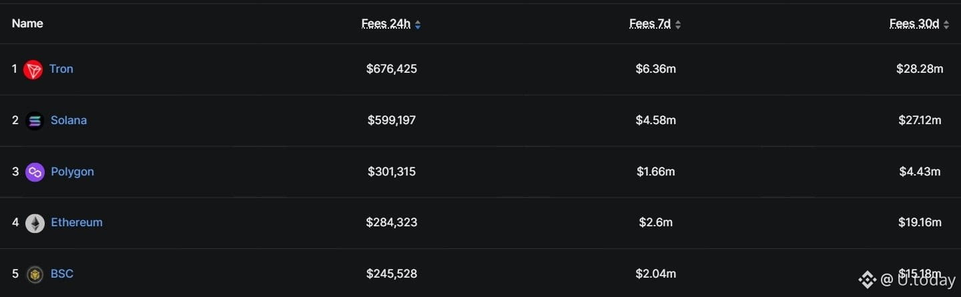Open the Solana chain link

pos(69,120)
